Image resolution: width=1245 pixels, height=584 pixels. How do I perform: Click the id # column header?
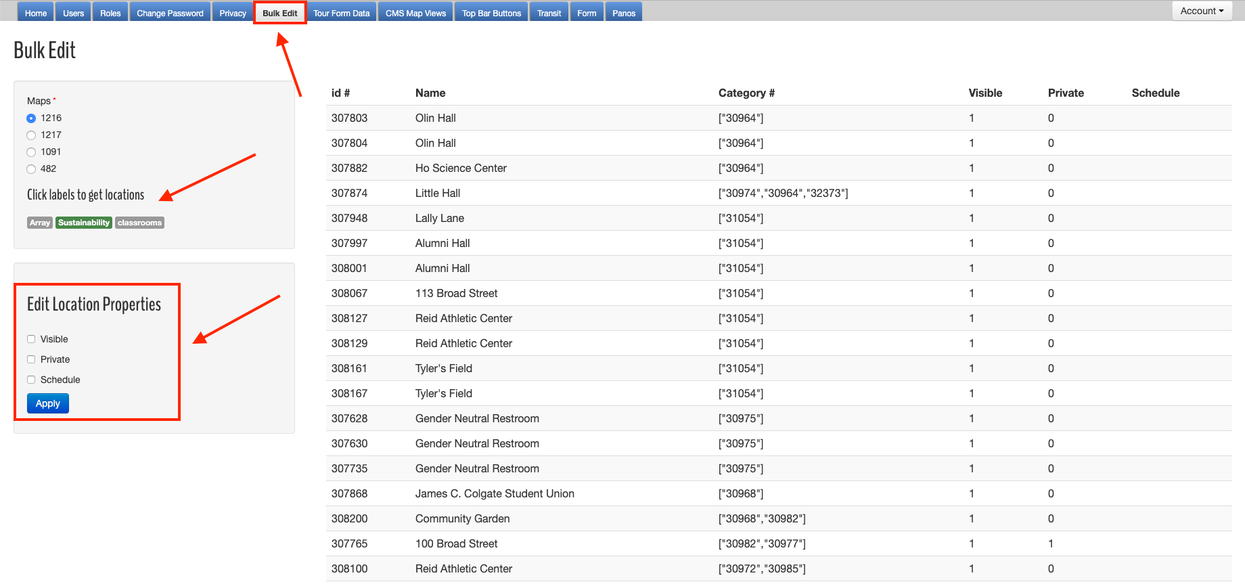[x=340, y=93]
